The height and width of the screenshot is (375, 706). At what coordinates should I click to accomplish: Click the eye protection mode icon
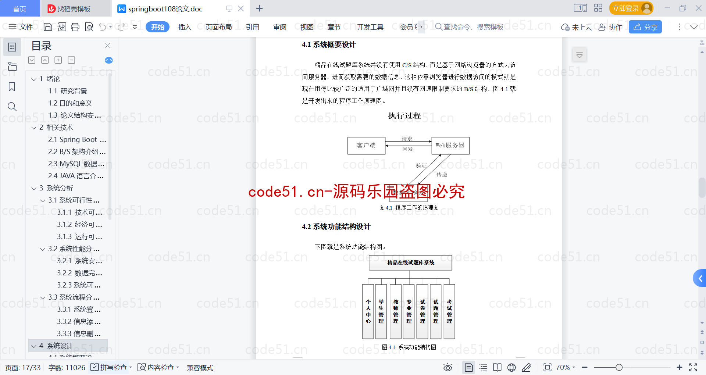448,367
